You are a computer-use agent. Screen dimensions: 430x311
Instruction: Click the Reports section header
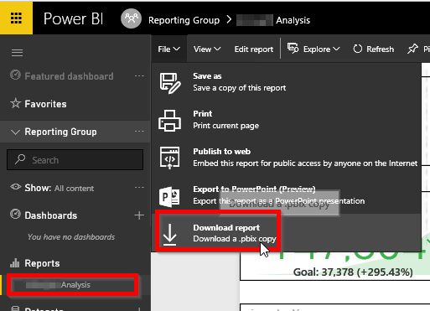click(42, 263)
